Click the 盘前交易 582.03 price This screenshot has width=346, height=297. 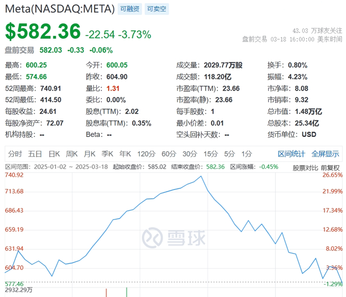tap(51, 50)
